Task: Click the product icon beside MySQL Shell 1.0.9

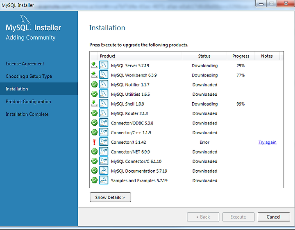Action: click(x=104, y=104)
